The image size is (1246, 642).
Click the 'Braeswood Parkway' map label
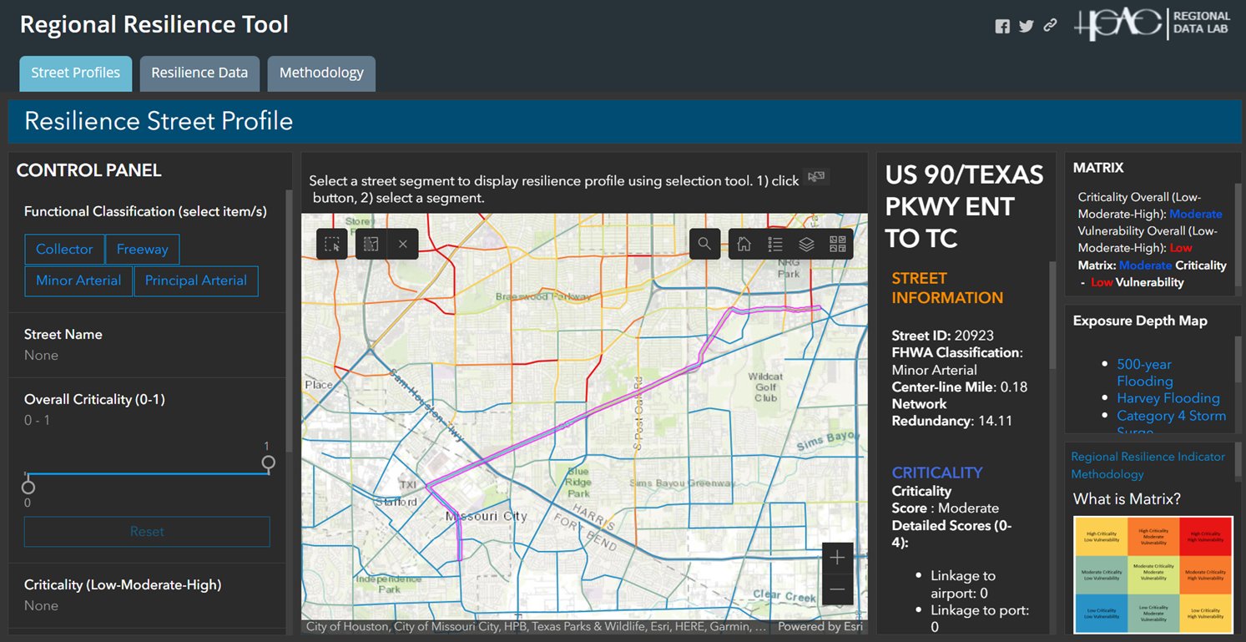[x=543, y=296]
